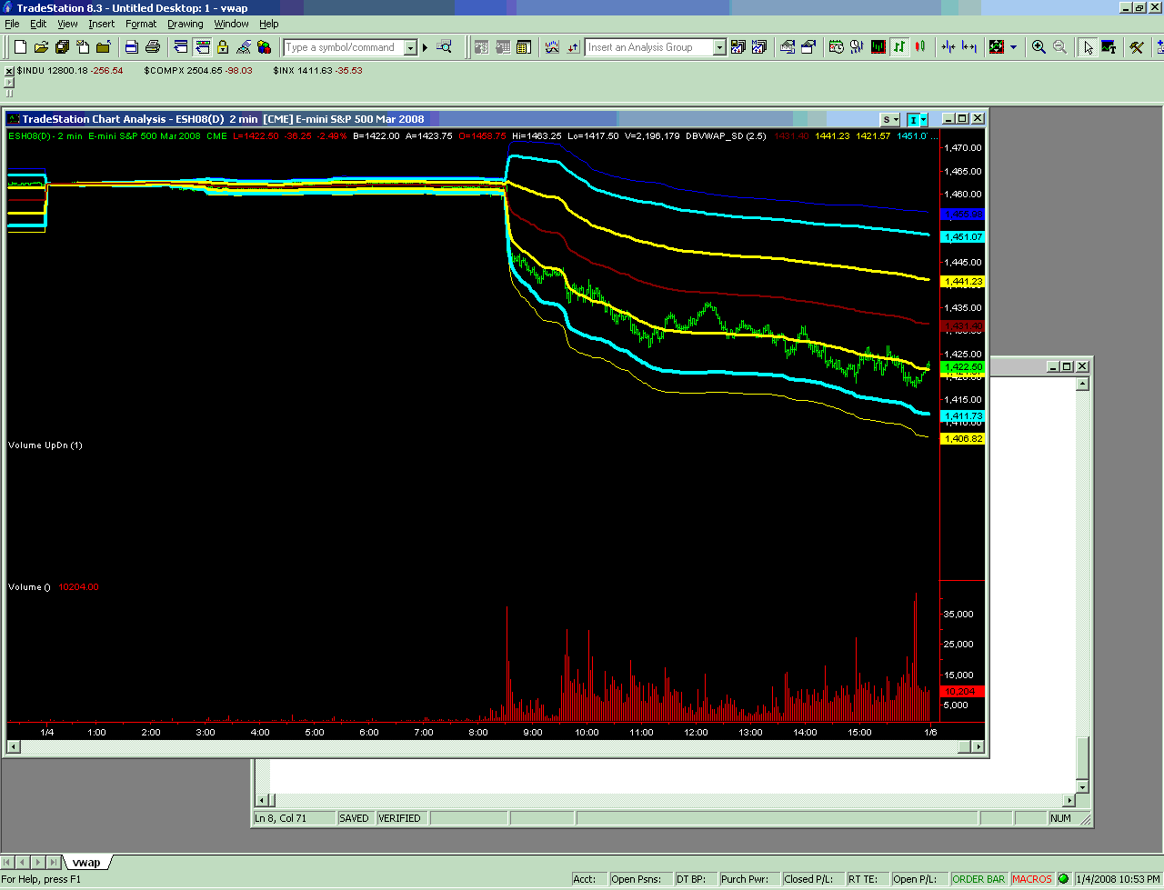Click the first workspace tab navigation arrow
This screenshot has width=1164, height=890.
pyautogui.click(x=9, y=862)
